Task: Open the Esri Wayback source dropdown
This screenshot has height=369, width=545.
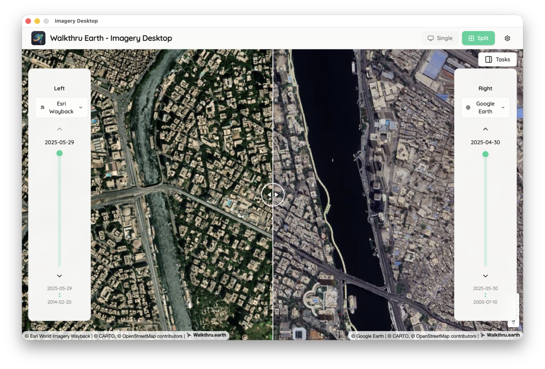Action: click(61, 107)
